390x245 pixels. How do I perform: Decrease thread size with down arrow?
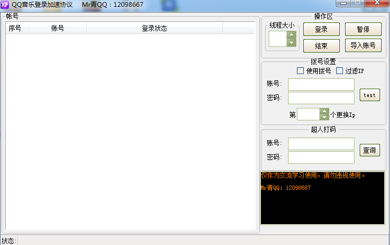[x=291, y=43]
